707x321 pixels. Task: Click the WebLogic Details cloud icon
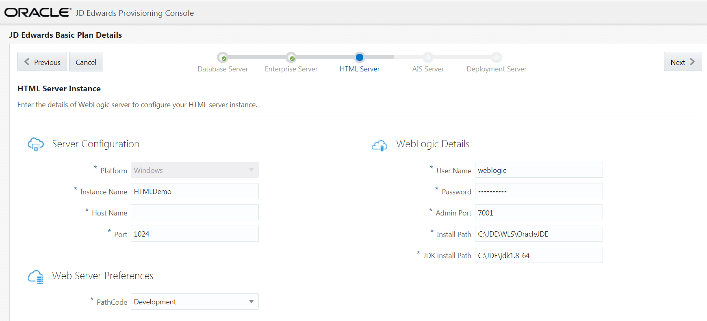(x=380, y=145)
